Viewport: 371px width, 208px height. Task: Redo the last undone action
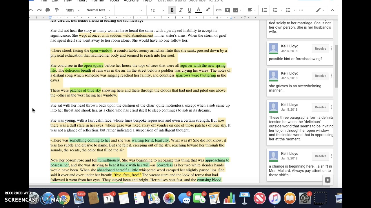point(39,10)
